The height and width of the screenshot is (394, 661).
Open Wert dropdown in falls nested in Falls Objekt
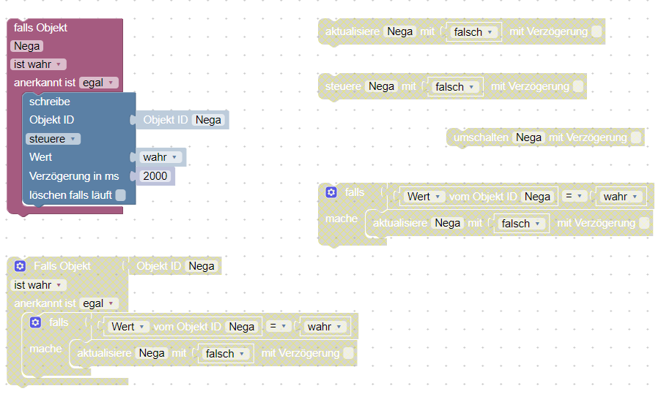pyautogui.click(x=128, y=327)
